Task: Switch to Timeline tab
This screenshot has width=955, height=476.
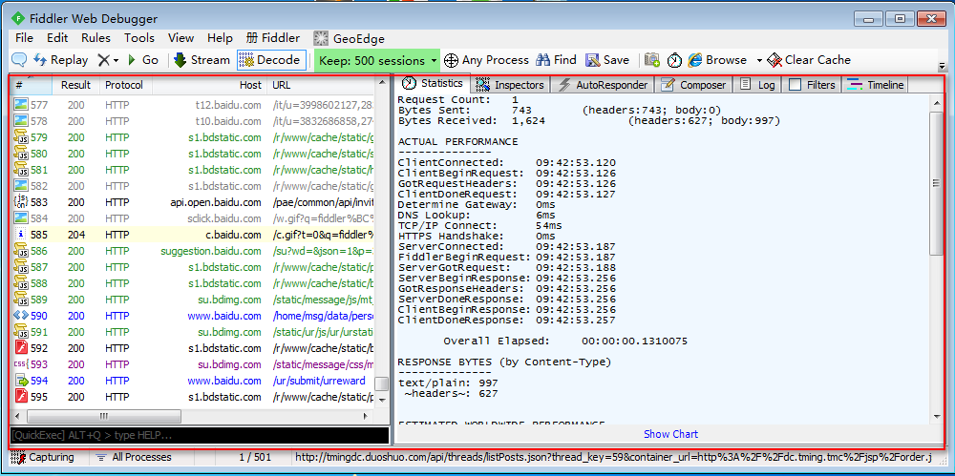Action: tap(875, 85)
